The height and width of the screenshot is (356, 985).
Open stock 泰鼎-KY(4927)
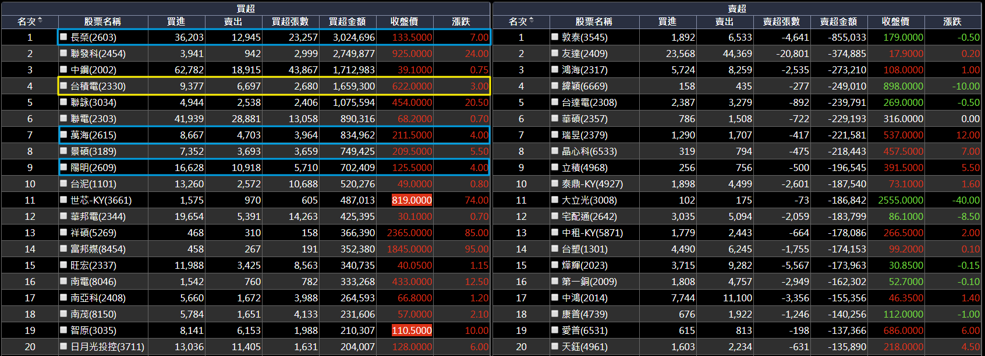pos(592,184)
